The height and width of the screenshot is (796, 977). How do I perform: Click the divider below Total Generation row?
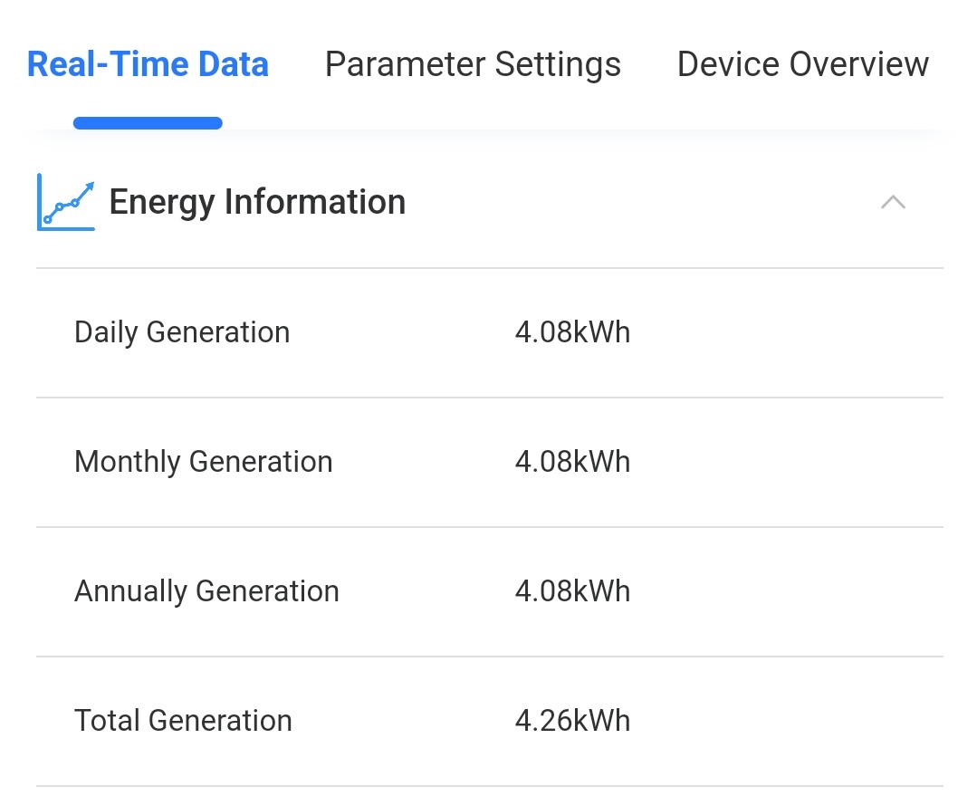(x=489, y=786)
